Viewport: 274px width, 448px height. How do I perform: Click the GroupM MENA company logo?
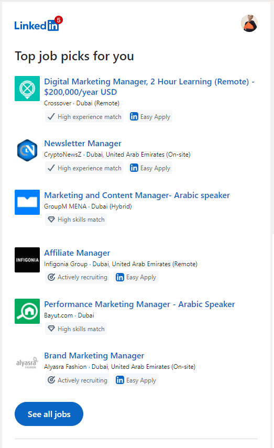coord(27,202)
